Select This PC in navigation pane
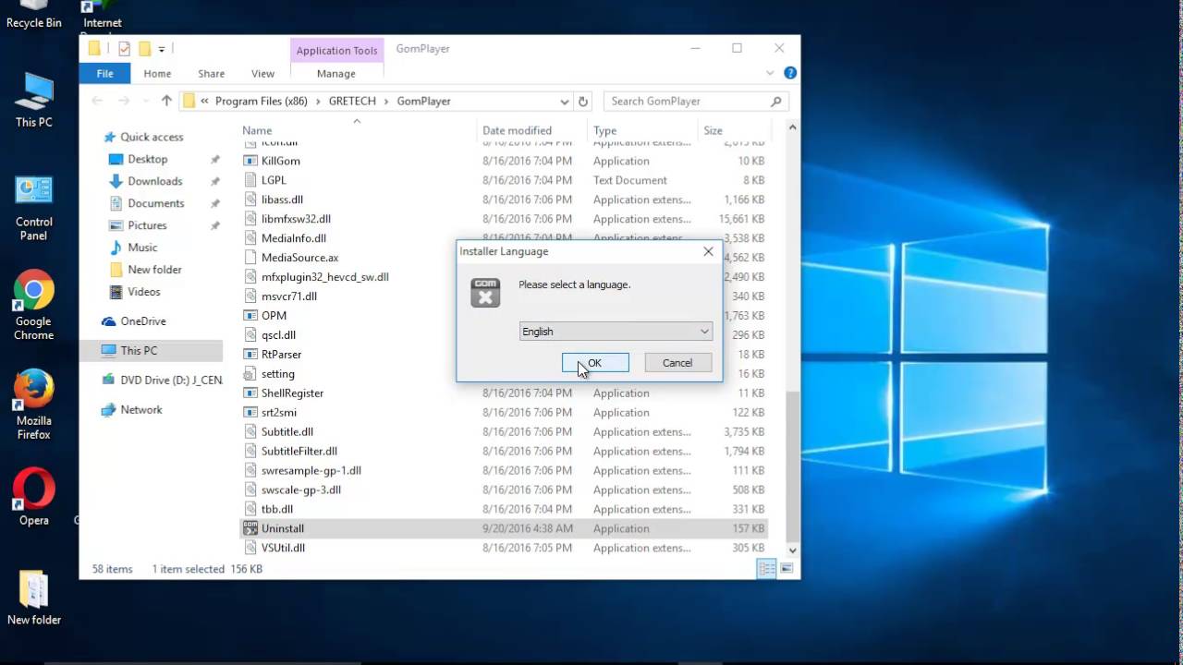 point(139,351)
